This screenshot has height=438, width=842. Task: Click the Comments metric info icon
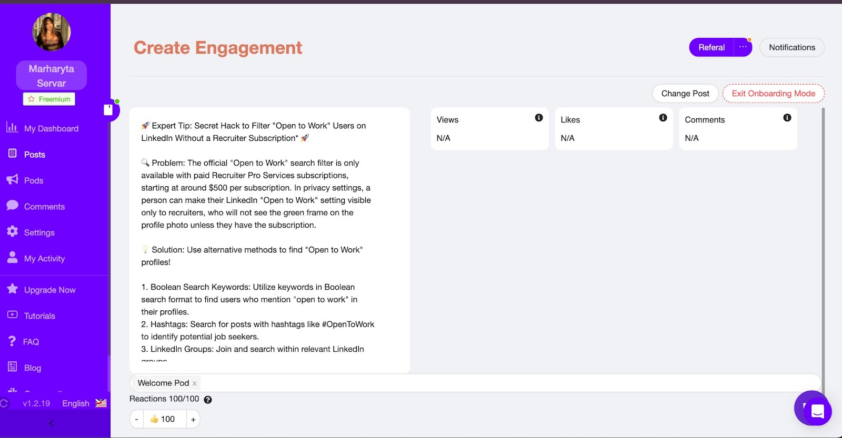pyautogui.click(x=787, y=118)
